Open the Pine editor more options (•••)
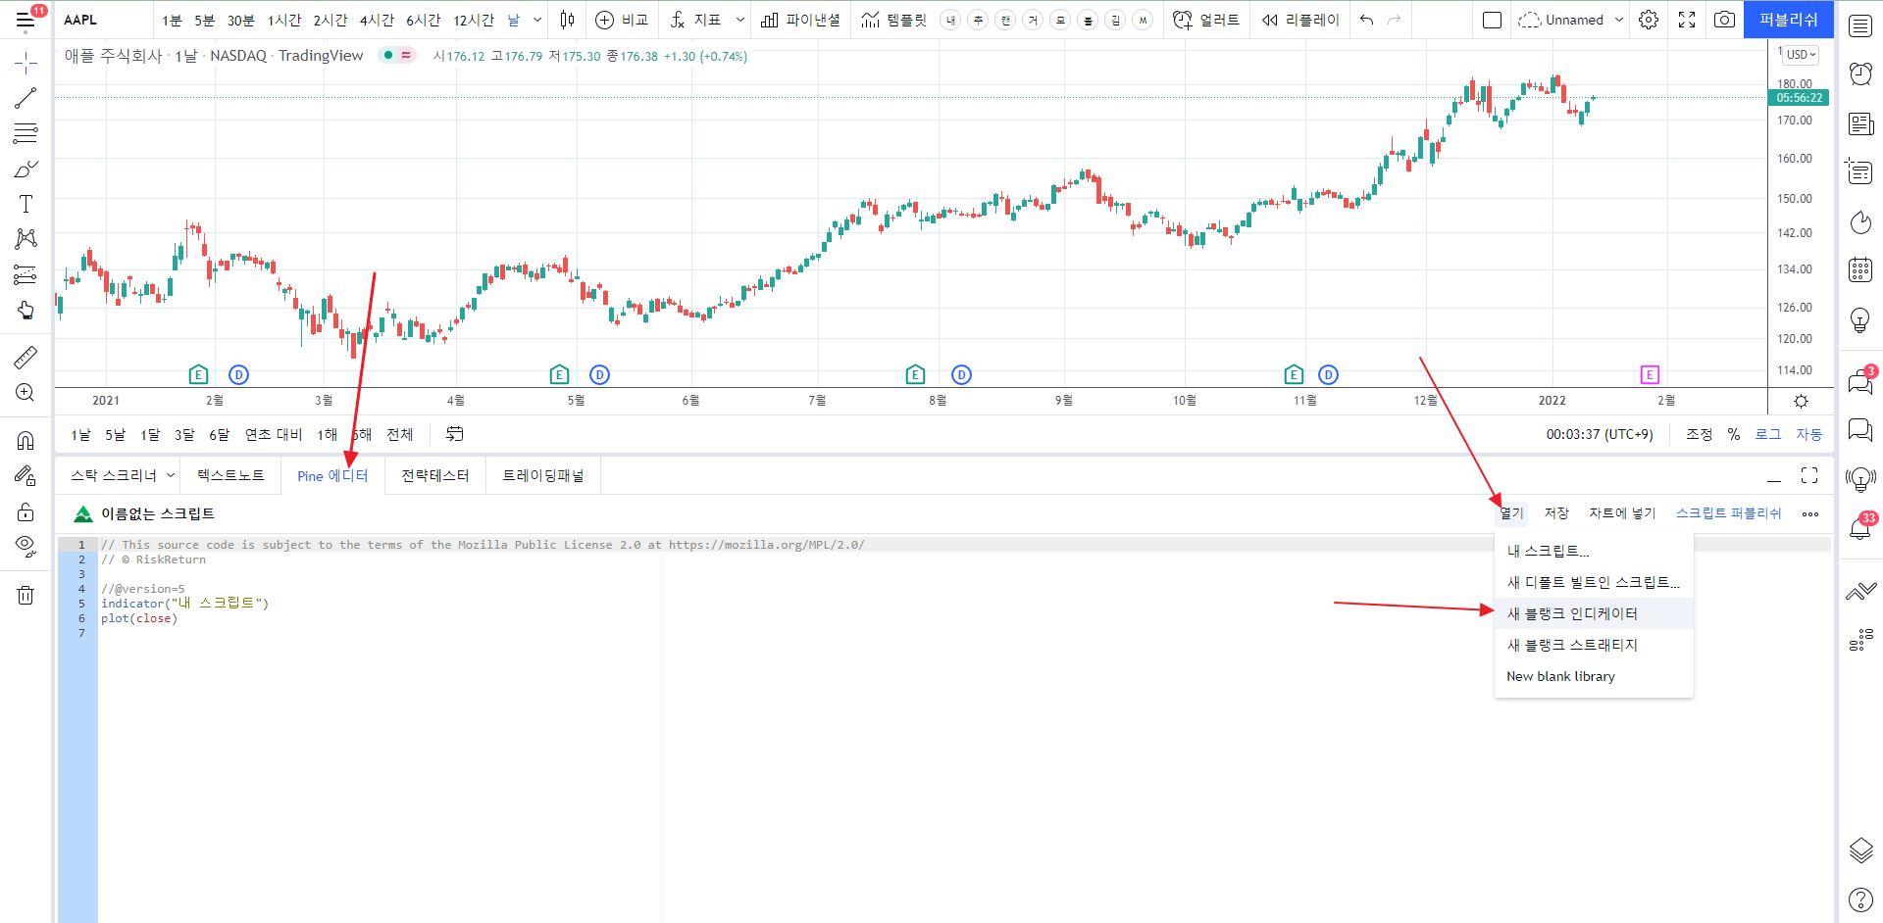Image resolution: width=1883 pixels, height=923 pixels. 1810,513
